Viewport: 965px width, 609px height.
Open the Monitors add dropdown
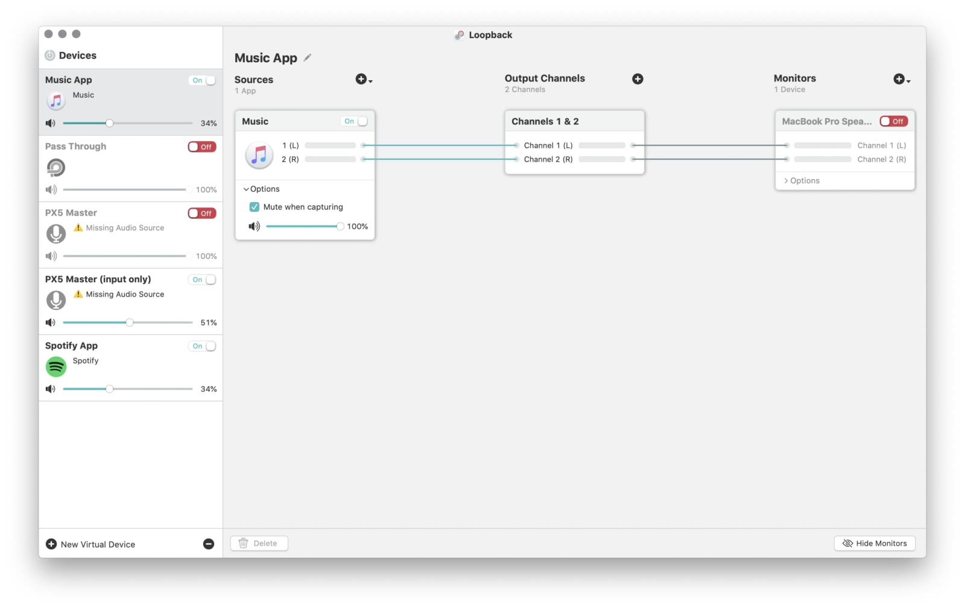[x=902, y=79]
